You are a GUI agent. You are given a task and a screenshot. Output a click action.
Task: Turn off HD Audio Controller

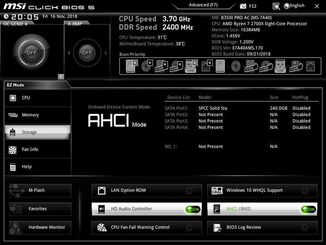coord(147,209)
